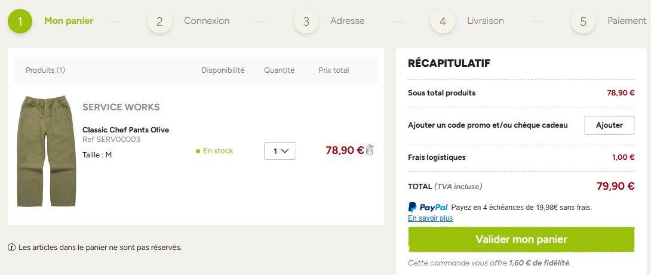The height and width of the screenshot is (275, 651).
Task: Click Ajouter to add promo code
Action: 609,125
